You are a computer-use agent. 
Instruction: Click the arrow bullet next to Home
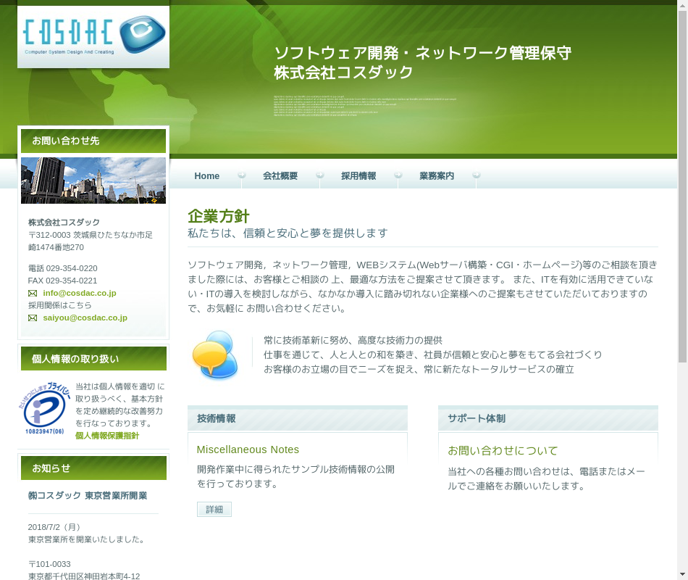pos(242,175)
